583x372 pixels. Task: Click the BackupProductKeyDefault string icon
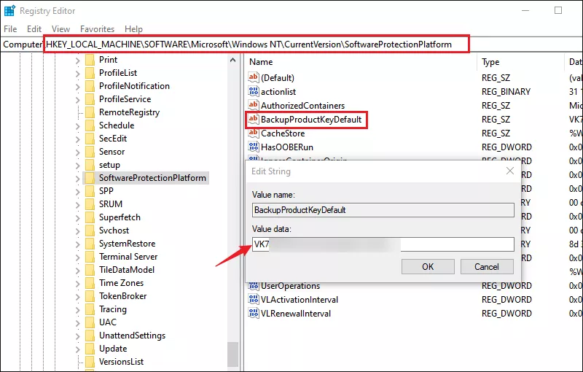click(253, 119)
